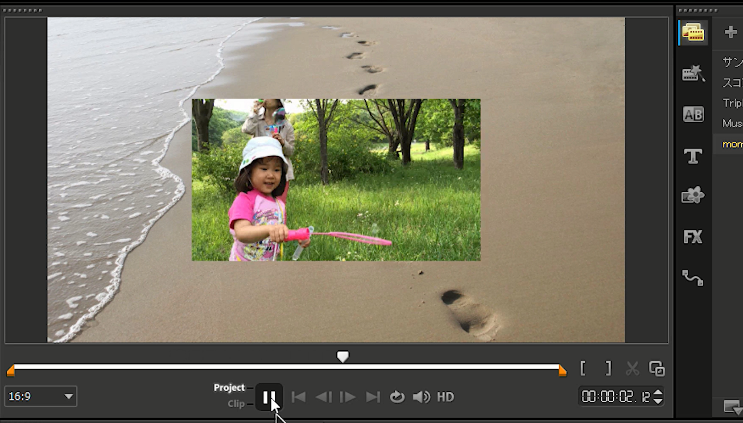The image size is (743, 423).
Task: Switch playback mode to Project
Action: [229, 387]
